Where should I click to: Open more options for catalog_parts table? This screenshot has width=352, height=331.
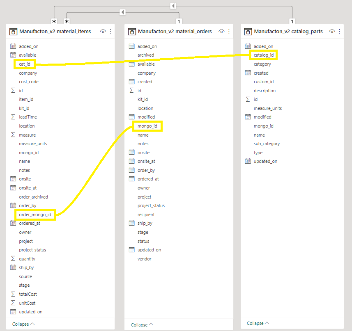tap(339, 32)
